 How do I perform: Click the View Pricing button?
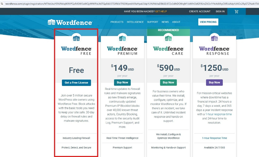point(208,22)
